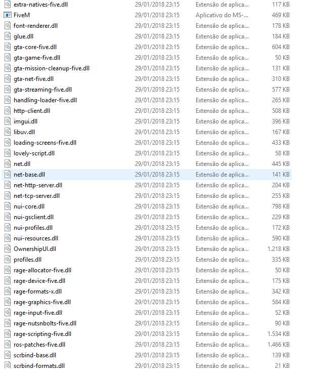
Task: Select the file name net-base.dll
Action: [x=29, y=175]
